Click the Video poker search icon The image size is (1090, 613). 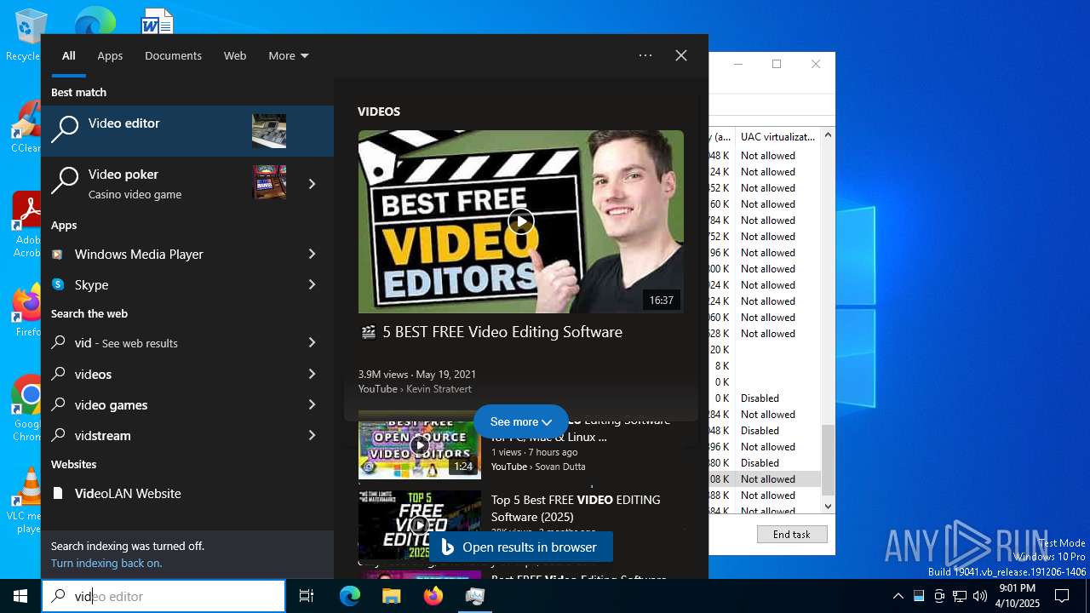pyautogui.click(x=66, y=180)
